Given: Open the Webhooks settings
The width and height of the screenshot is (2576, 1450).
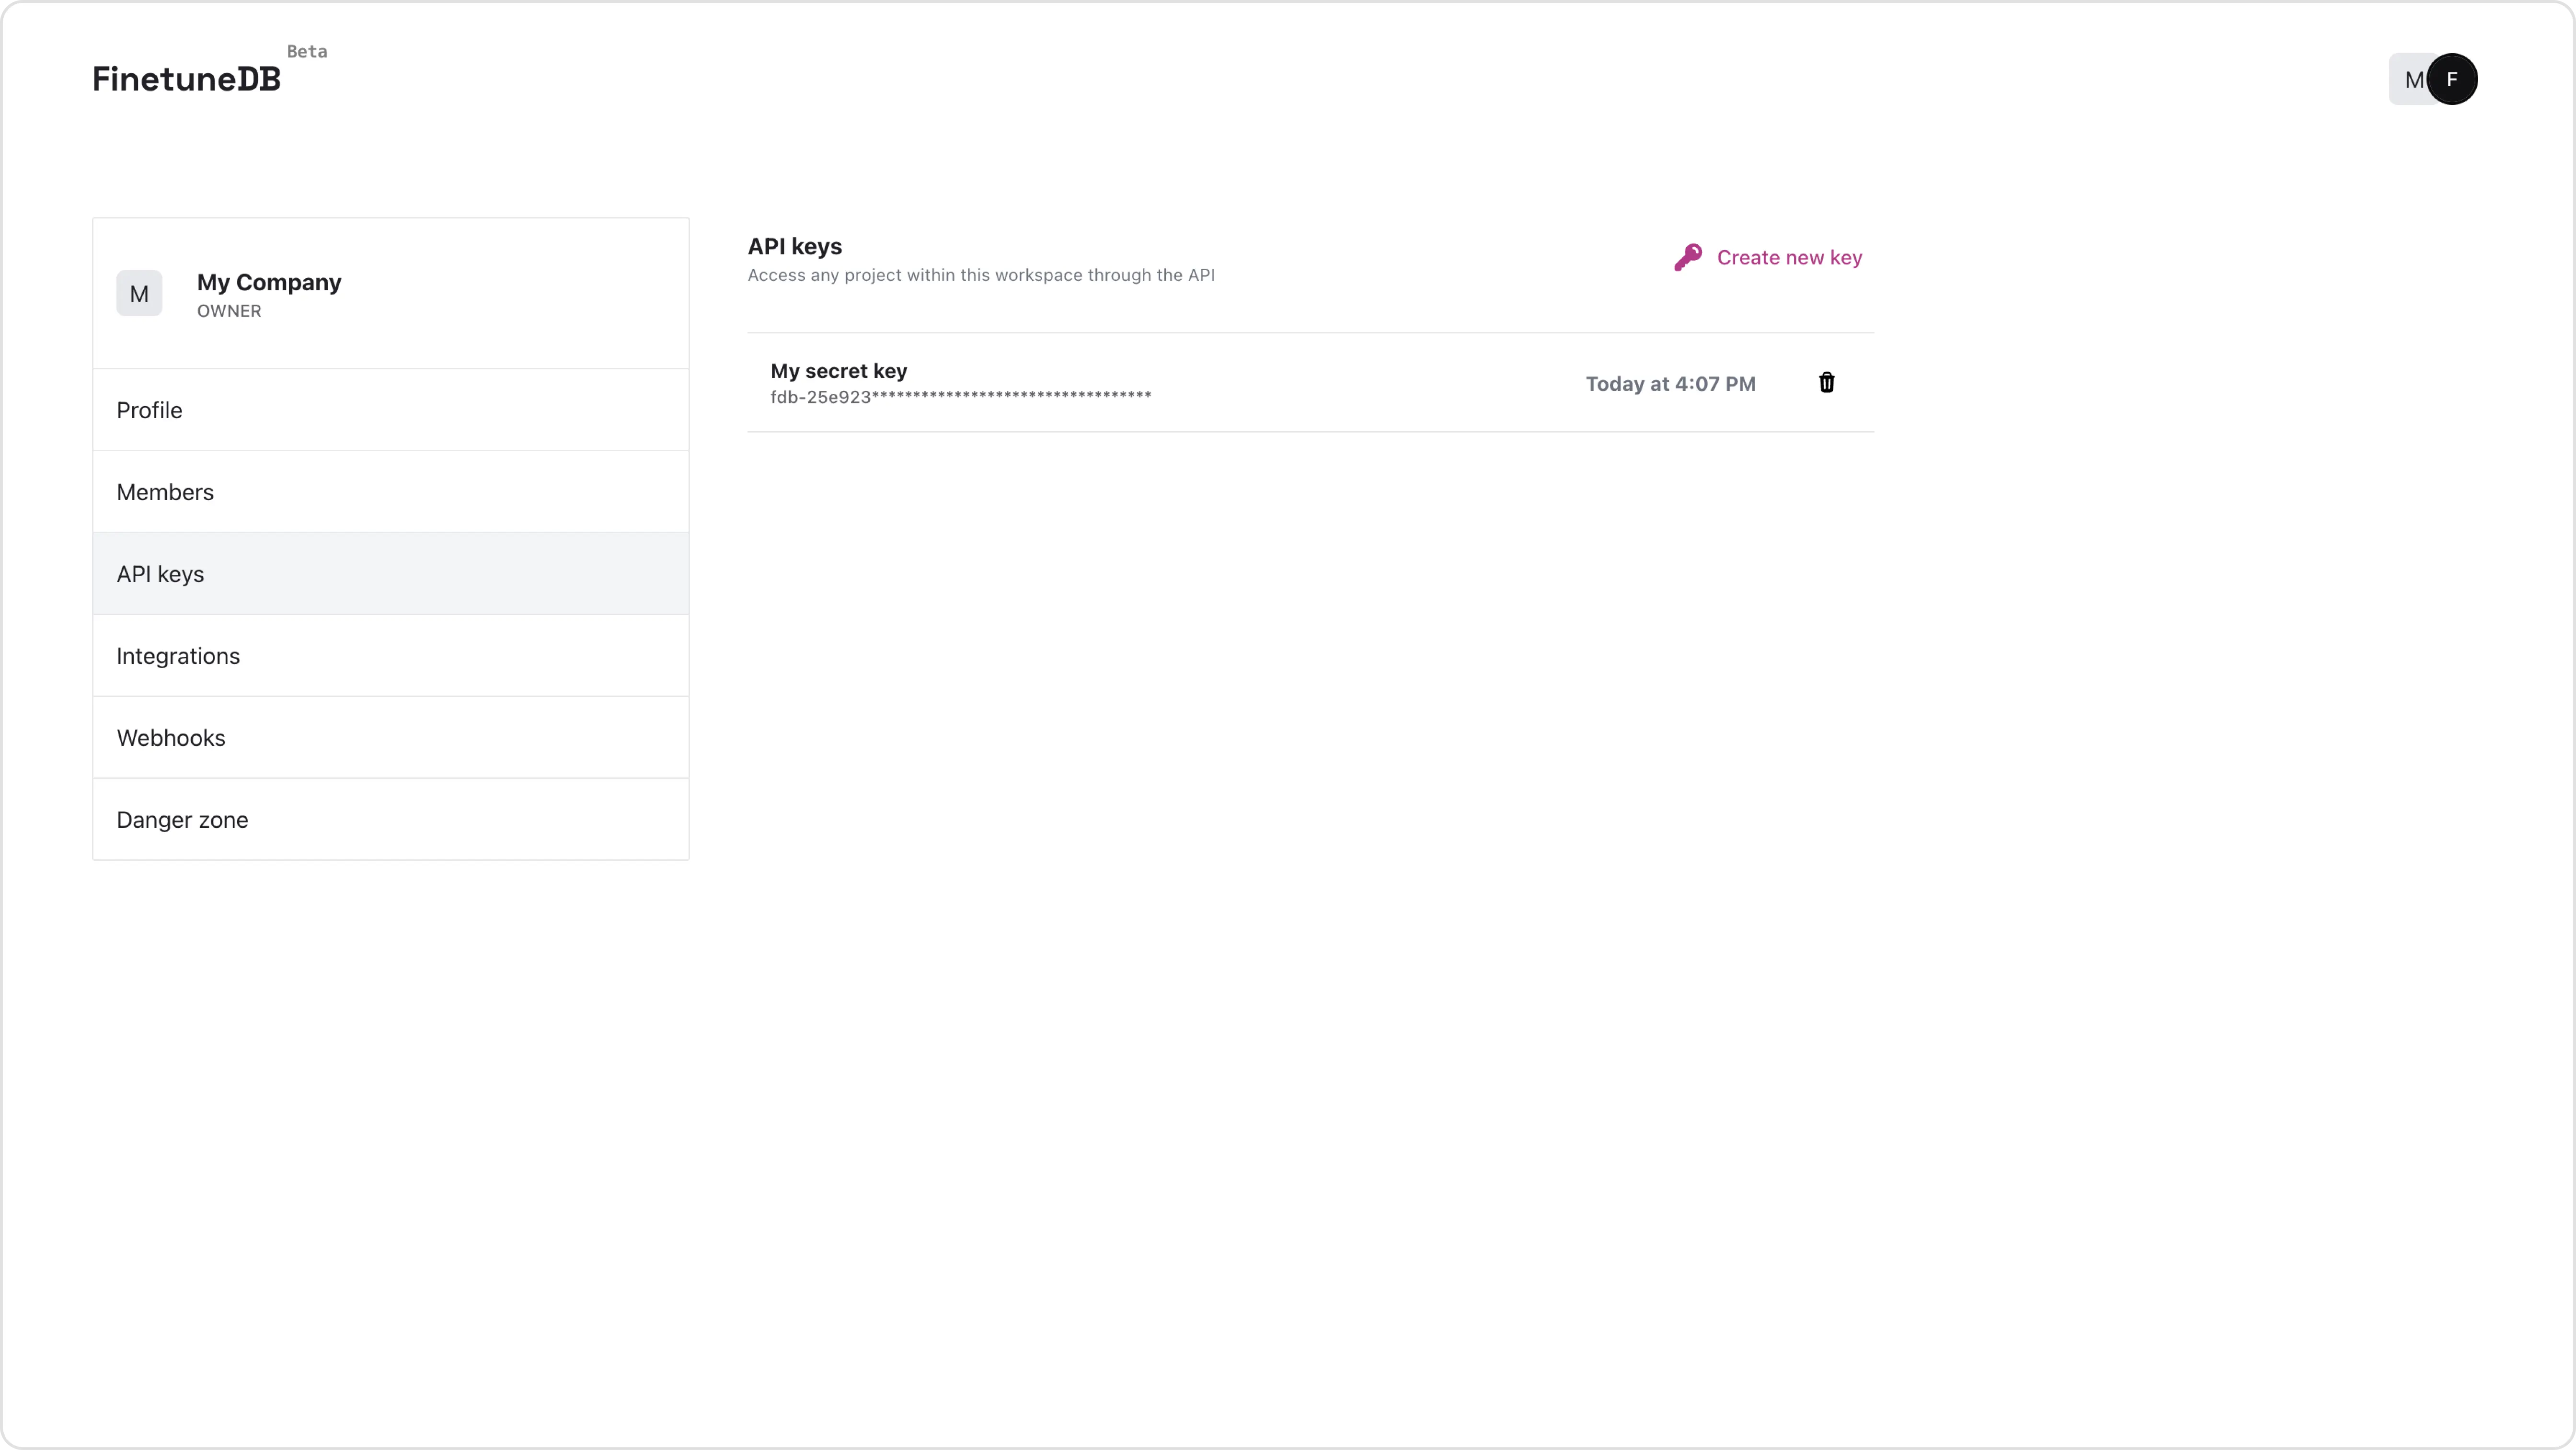Looking at the screenshot, I should 171,738.
